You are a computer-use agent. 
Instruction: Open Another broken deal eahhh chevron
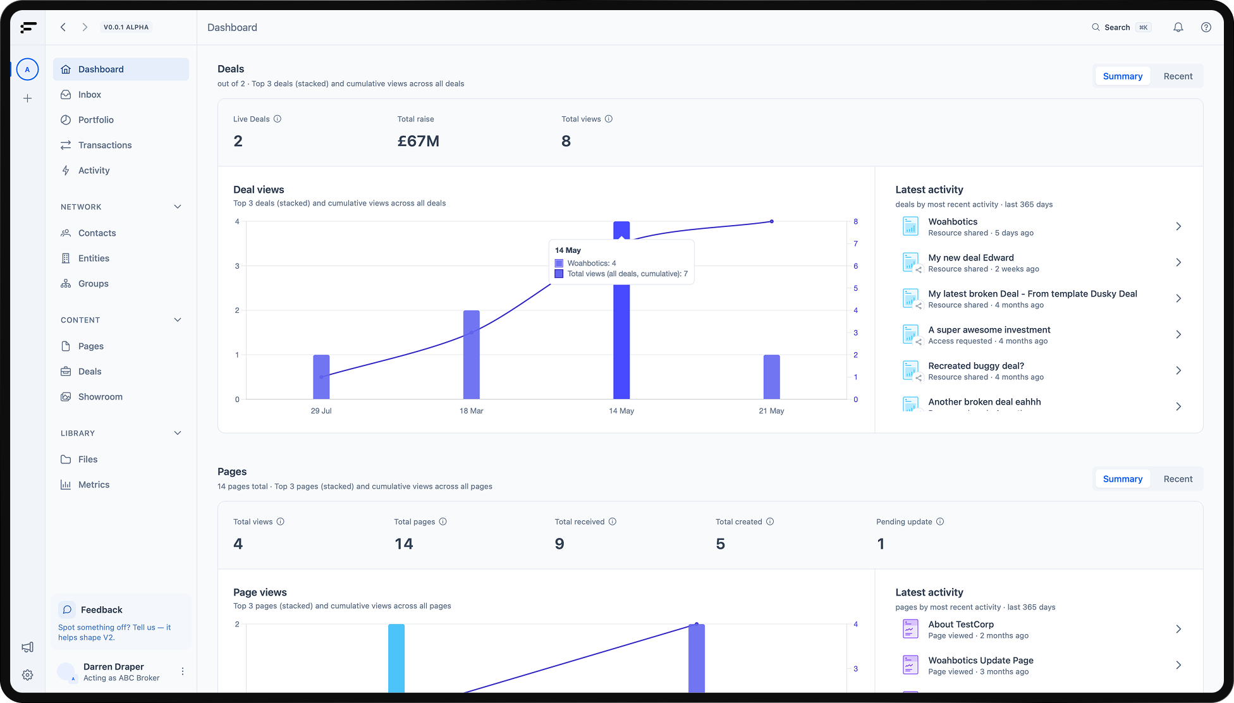click(x=1178, y=407)
